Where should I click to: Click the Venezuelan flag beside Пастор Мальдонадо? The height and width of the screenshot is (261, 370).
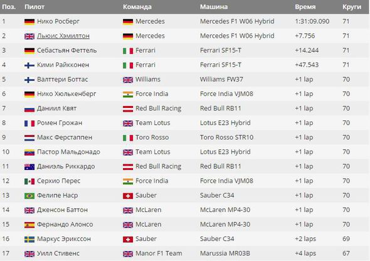pyautogui.click(x=29, y=152)
